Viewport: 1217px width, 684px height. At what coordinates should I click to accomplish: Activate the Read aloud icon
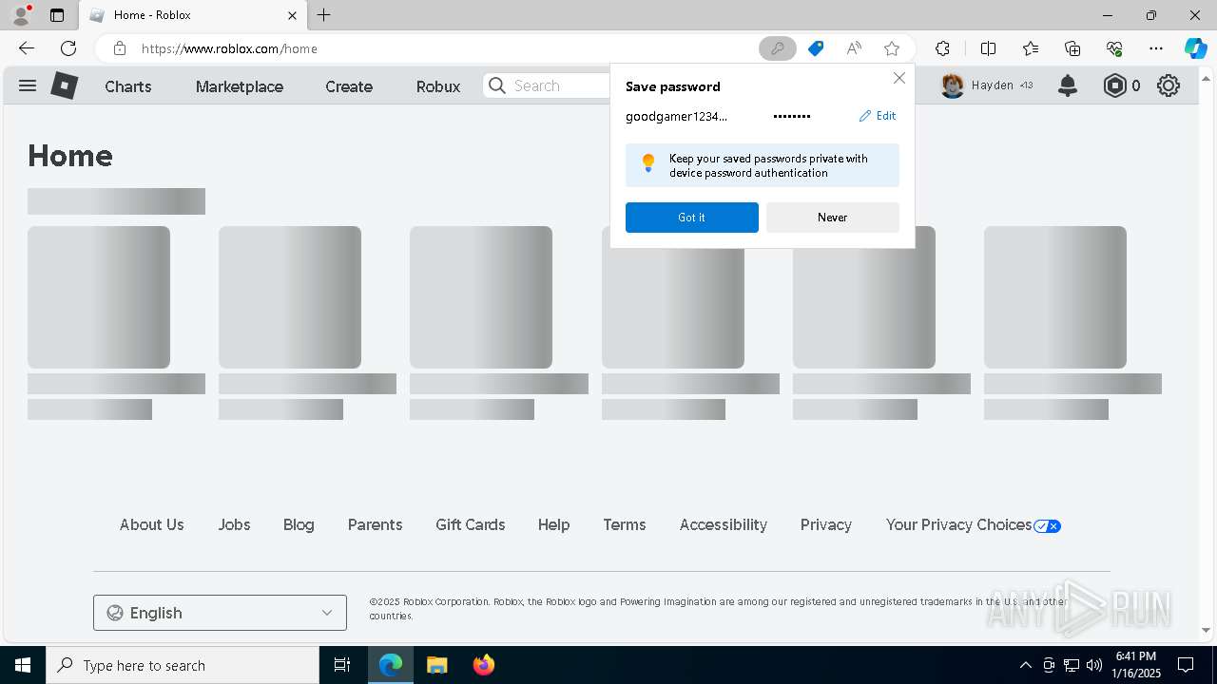(854, 48)
